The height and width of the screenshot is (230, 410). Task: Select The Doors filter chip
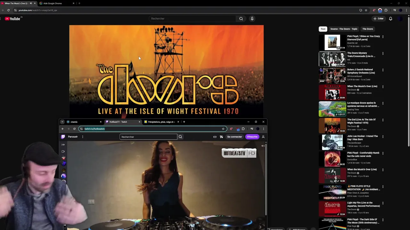(x=367, y=29)
